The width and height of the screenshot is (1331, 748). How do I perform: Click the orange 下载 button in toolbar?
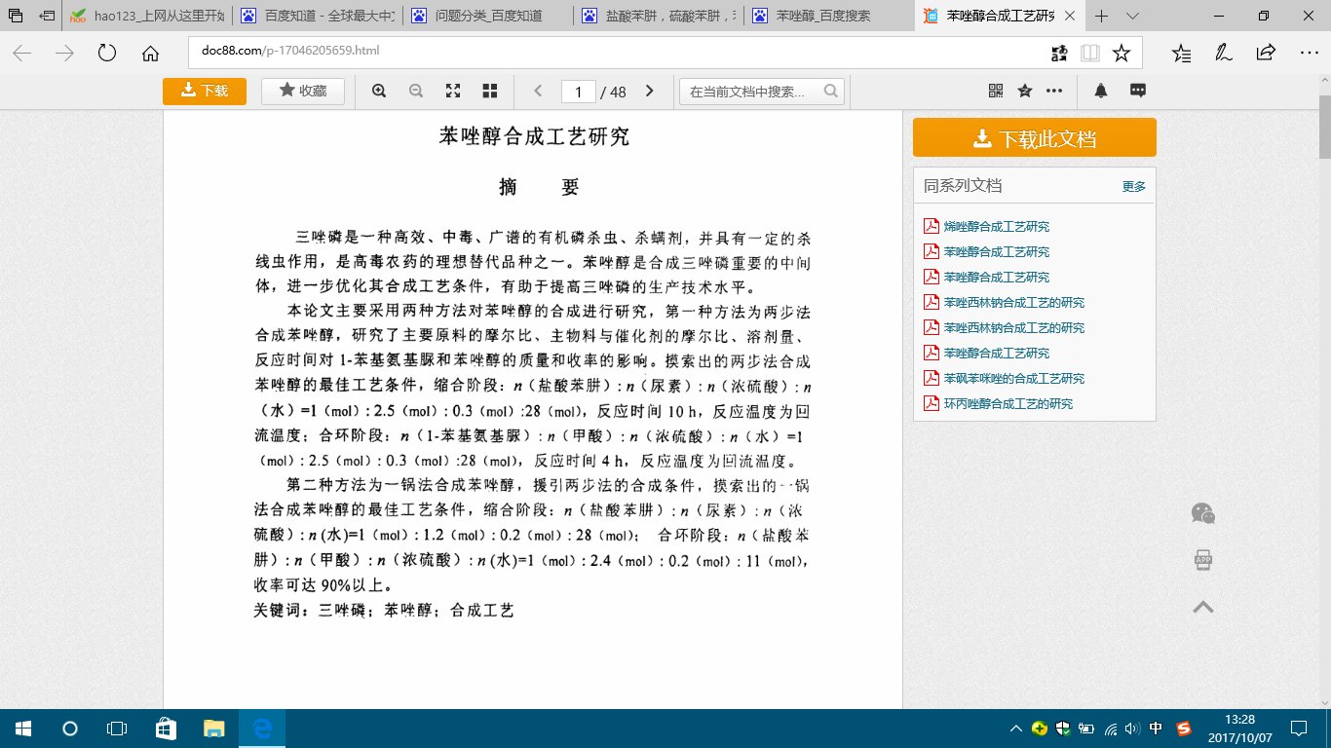coord(205,91)
